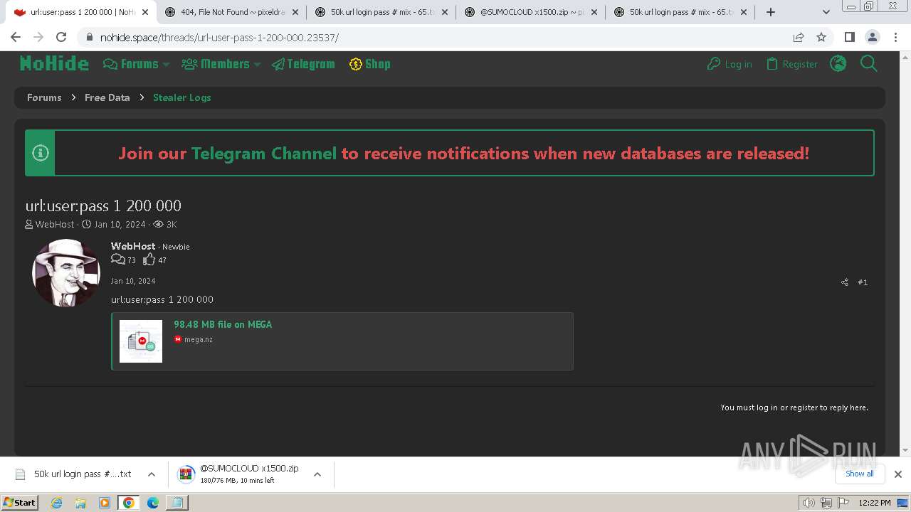Click the info icon in notice banner
The width and height of the screenshot is (911, 512).
pyautogui.click(x=41, y=153)
